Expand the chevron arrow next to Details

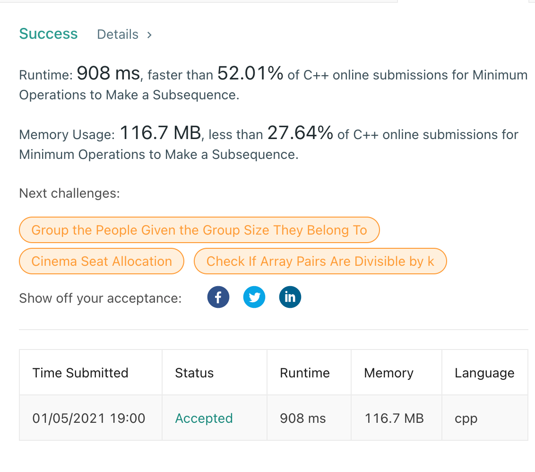tap(149, 35)
